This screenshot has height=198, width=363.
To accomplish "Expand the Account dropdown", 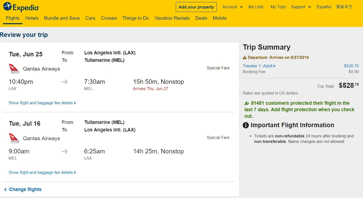I will 232,7.
